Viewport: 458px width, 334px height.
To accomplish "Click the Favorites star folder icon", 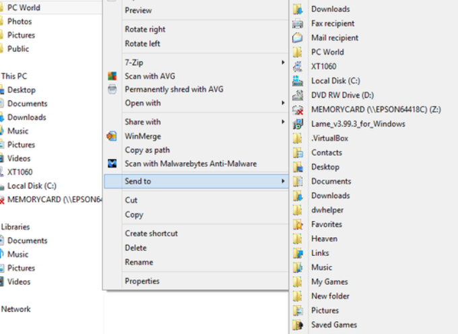I will pyautogui.click(x=298, y=224).
